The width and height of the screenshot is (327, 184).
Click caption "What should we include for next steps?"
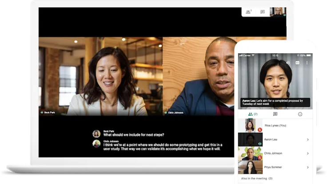click(134, 135)
